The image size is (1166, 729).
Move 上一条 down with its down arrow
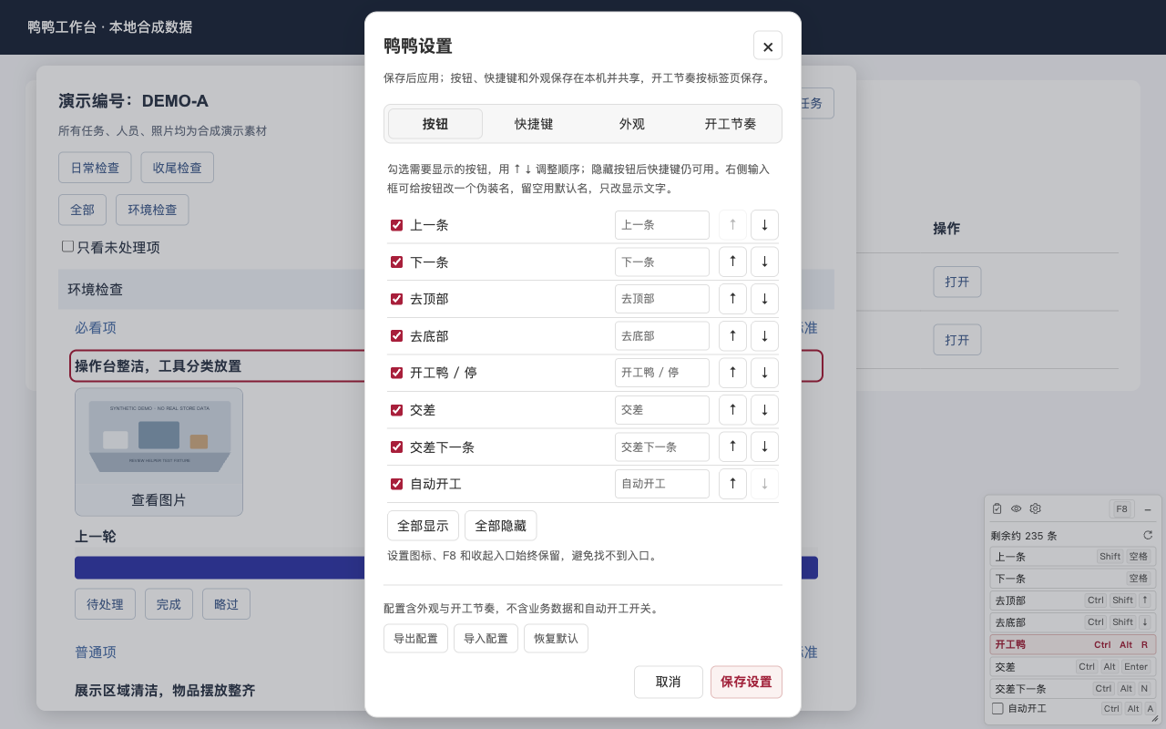[x=764, y=225]
